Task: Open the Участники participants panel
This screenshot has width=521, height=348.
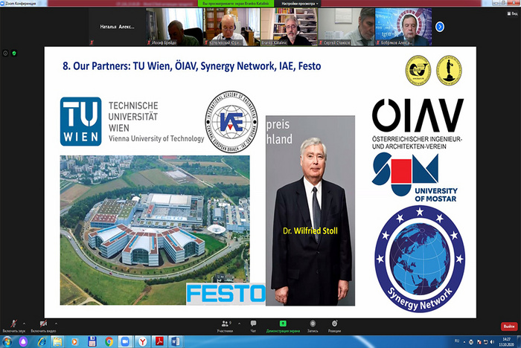Action: tap(225, 326)
